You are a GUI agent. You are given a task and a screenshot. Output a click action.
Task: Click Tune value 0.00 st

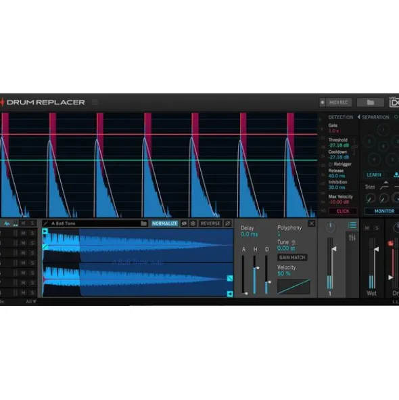pos(286,248)
